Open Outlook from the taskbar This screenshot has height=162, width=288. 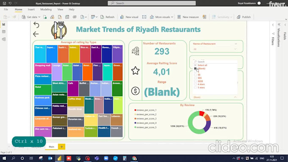50,158
